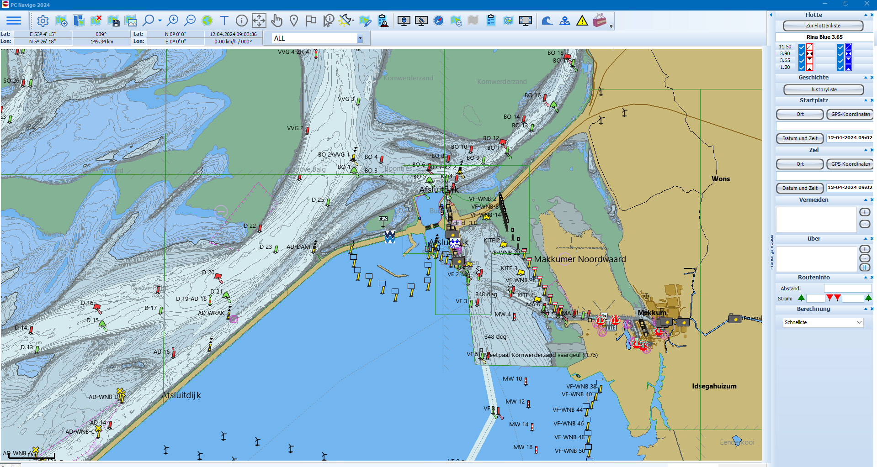Click the save map floppy icon
Viewport: 877px width, 467px height.
[113, 21]
